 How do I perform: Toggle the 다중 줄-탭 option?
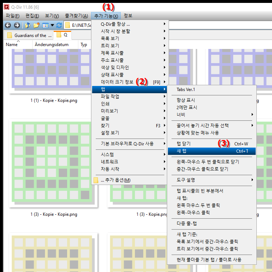[x=212, y=224]
